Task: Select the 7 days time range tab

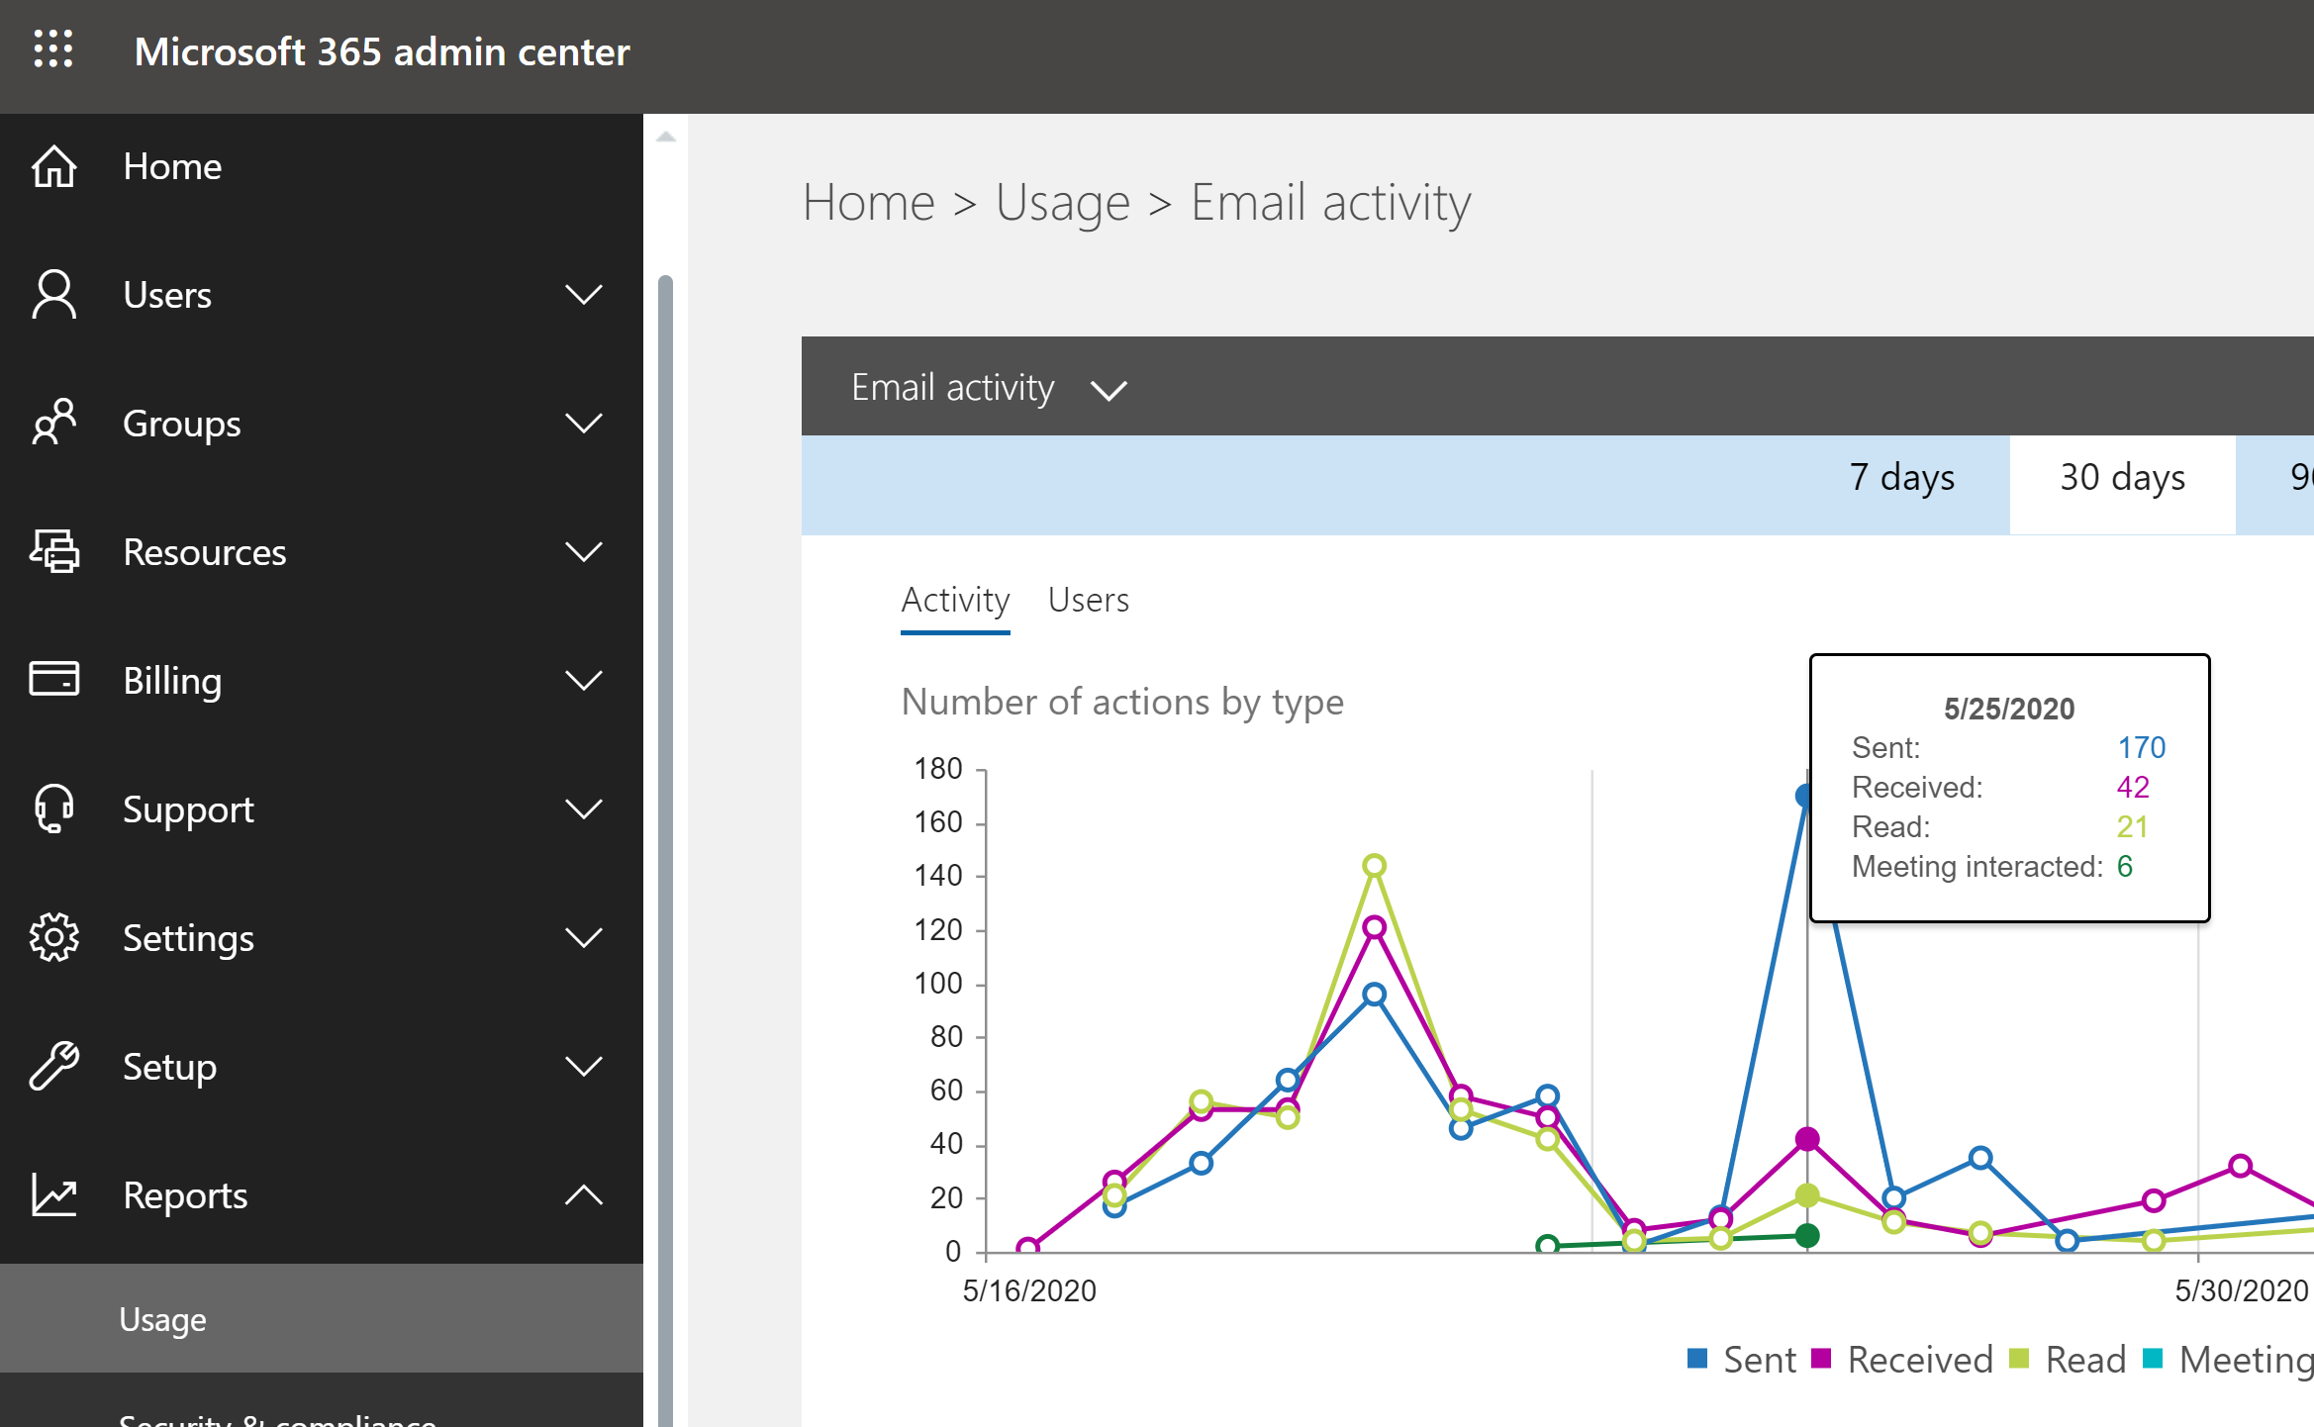Action: [x=1901, y=478]
